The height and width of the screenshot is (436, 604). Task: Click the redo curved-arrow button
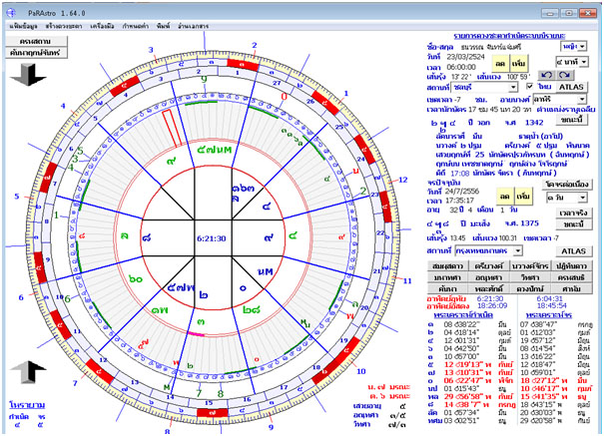(564, 75)
